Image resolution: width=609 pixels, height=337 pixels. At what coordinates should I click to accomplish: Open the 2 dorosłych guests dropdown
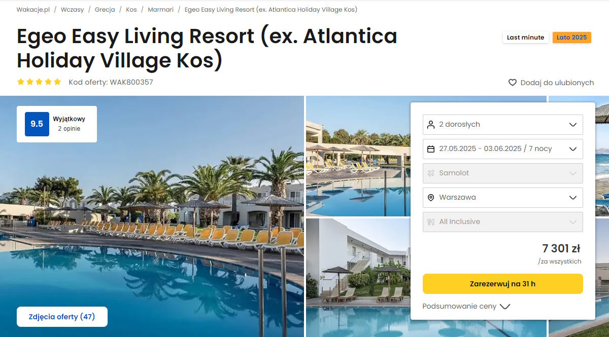tap(502, 125)
